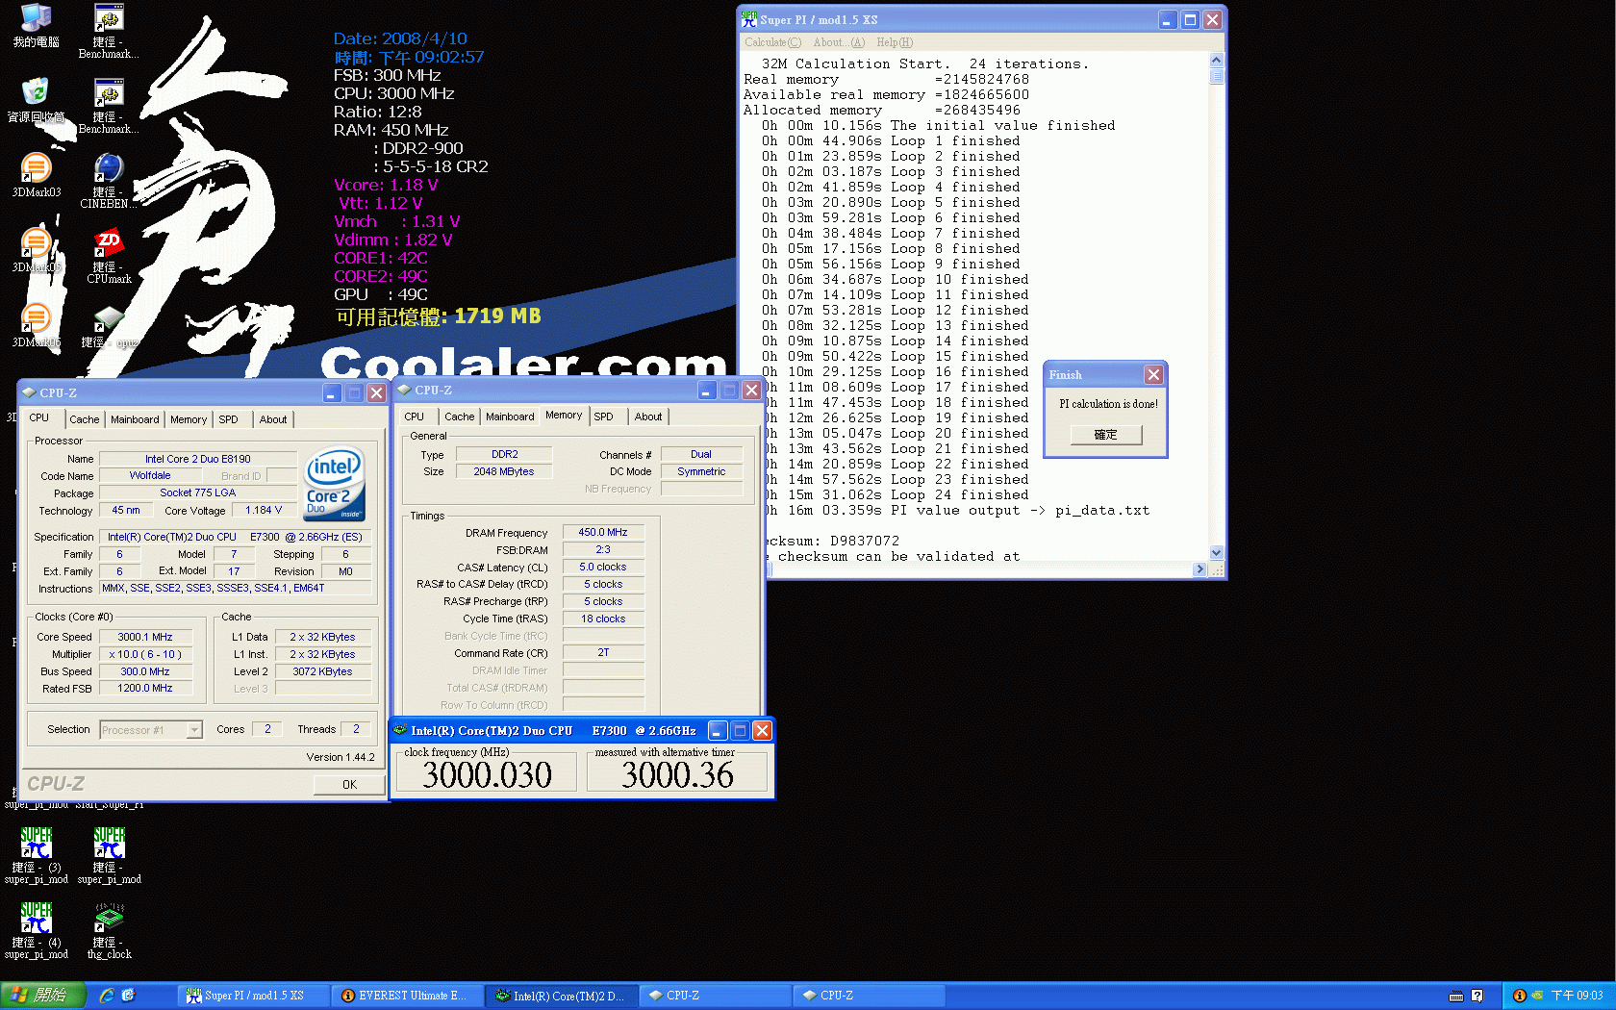The image size is (1616, 1010).
Task: Open Mainboard tab in CPU-Z memory window
Action: tap(510, 417)
